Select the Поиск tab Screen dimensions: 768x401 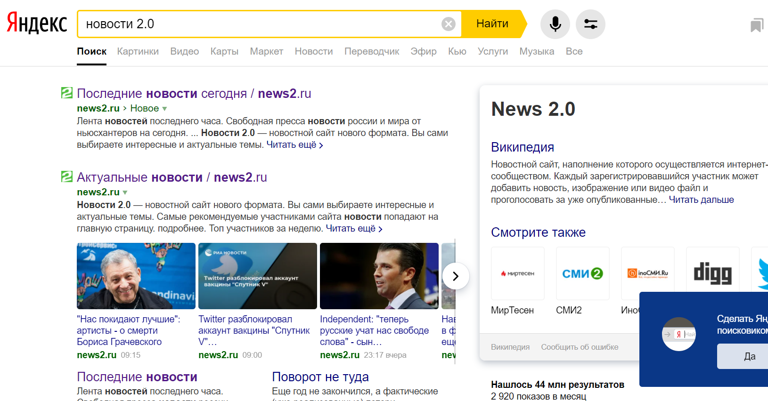[x=92, y=51]
